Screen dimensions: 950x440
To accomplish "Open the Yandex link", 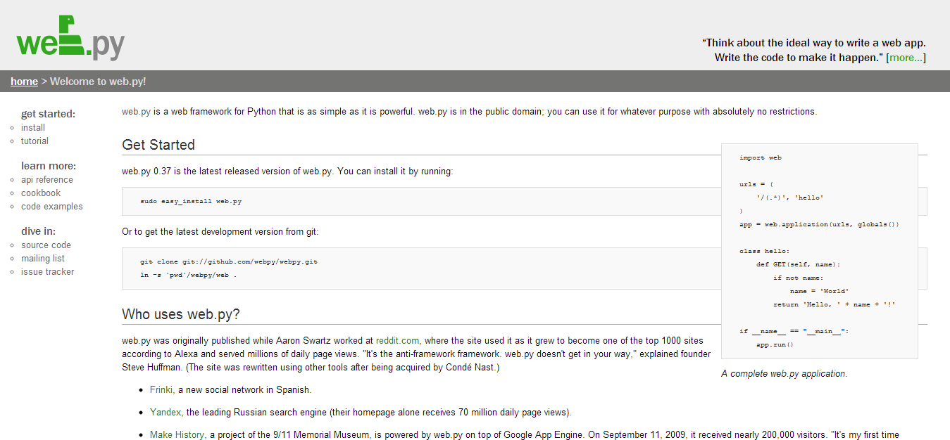I will pyautogui.click(x=165, y=412).
